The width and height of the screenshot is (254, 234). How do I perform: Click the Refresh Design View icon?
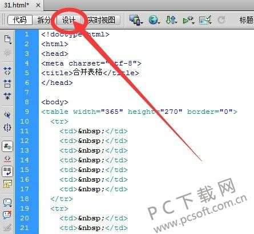(x=221, y=20)
